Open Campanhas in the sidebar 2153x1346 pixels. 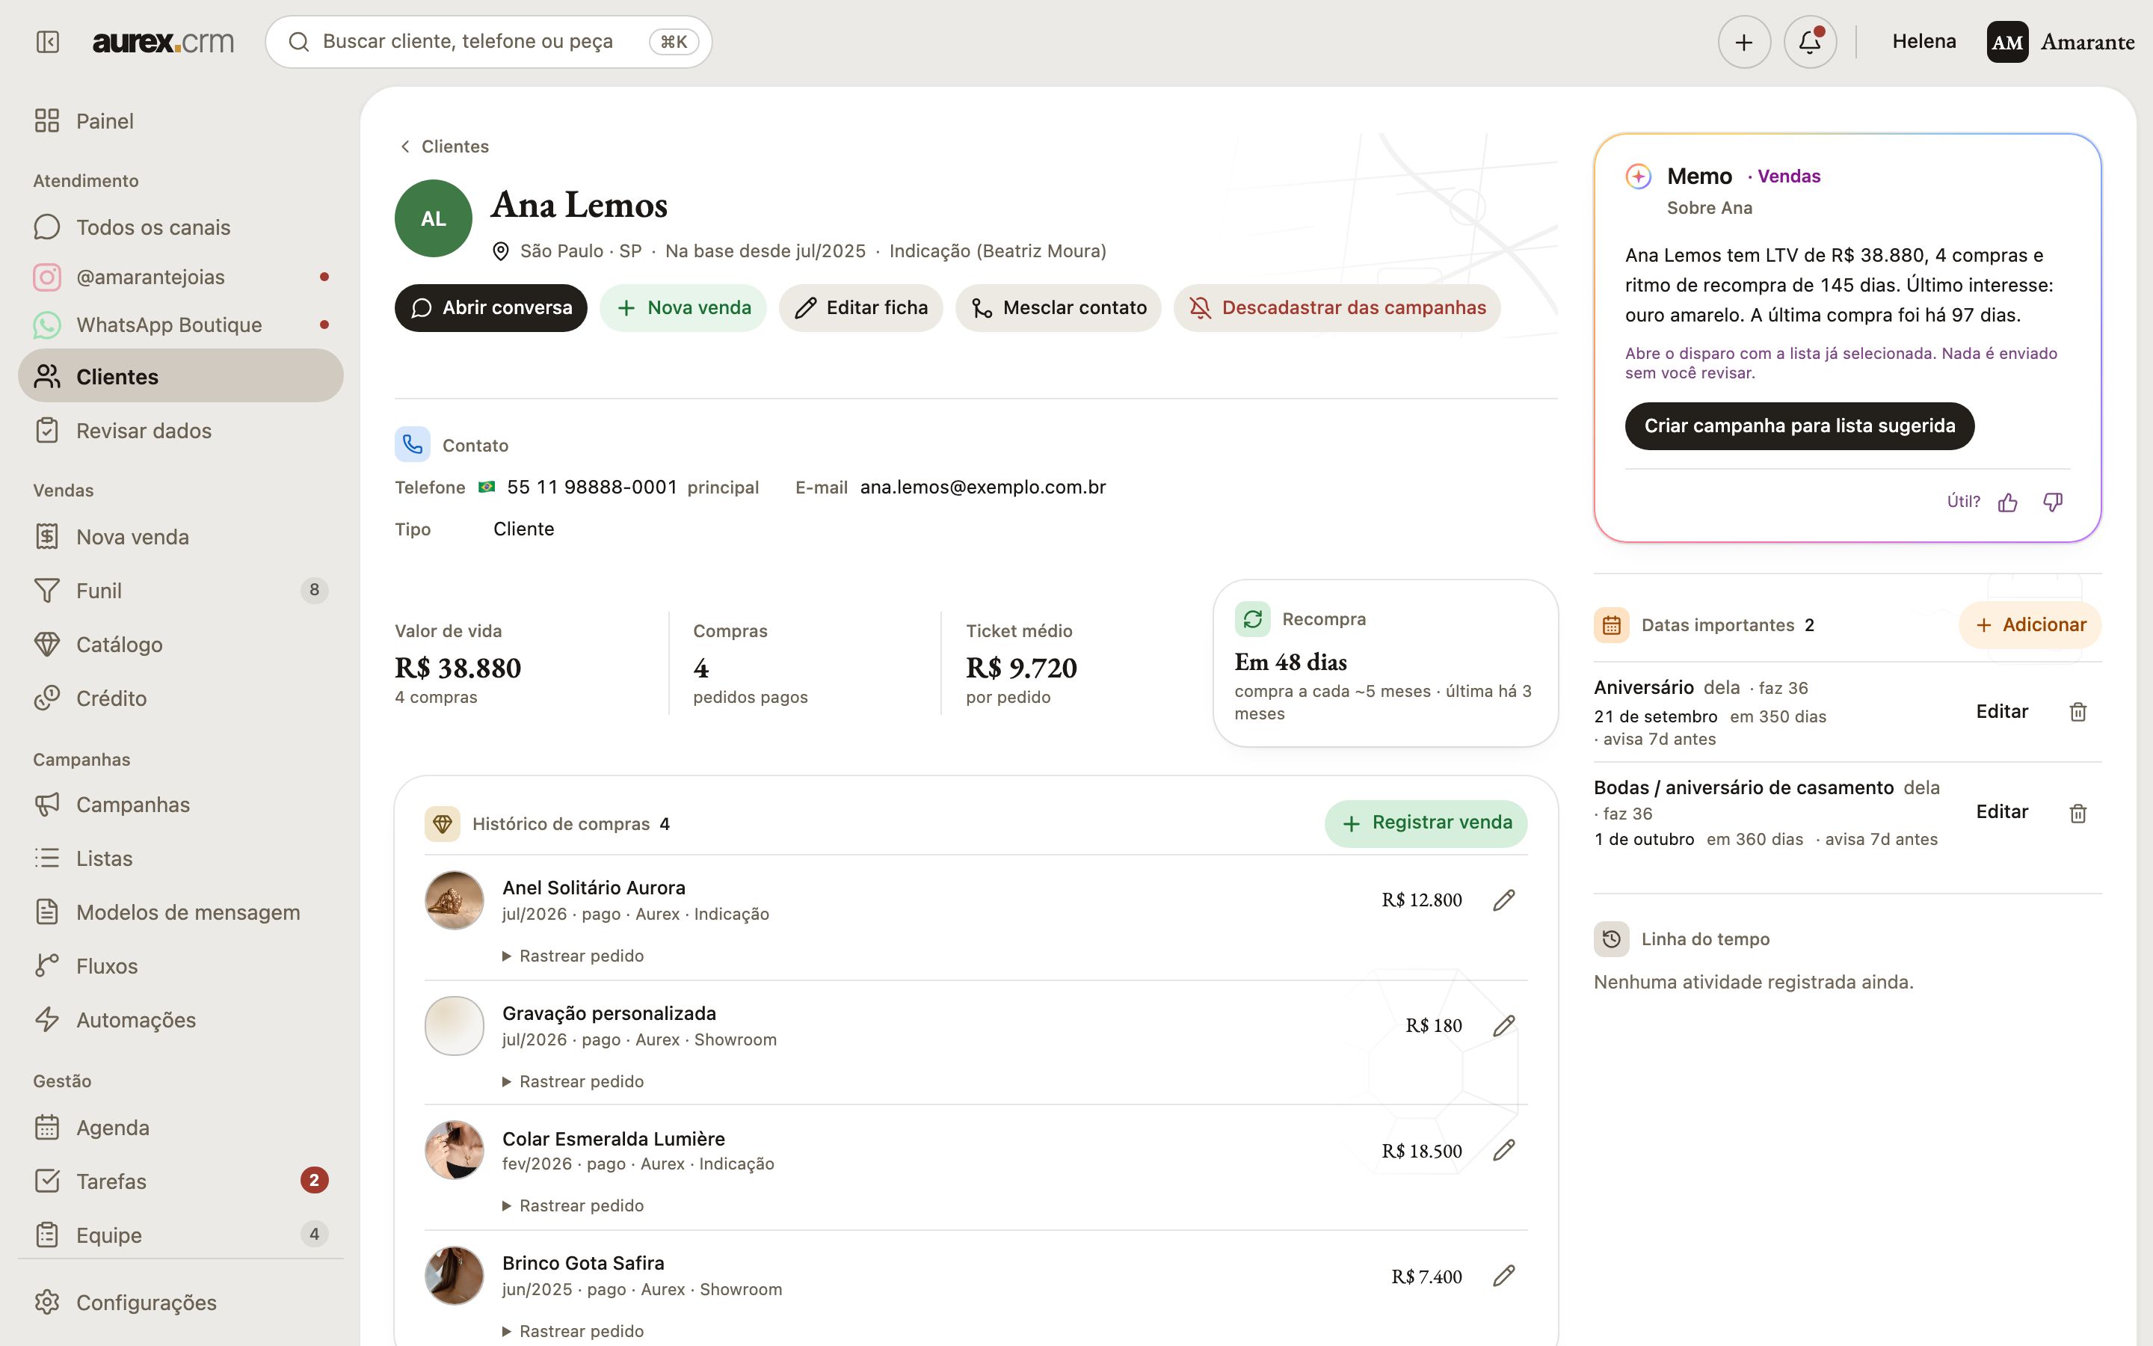coord(181,805)
